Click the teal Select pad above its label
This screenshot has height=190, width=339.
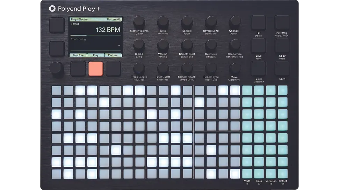(283, 174)
